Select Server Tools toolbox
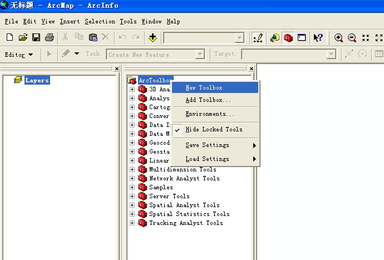Image resolution: width=384 pixels, height=260 pixels. (x=169, y=197)
